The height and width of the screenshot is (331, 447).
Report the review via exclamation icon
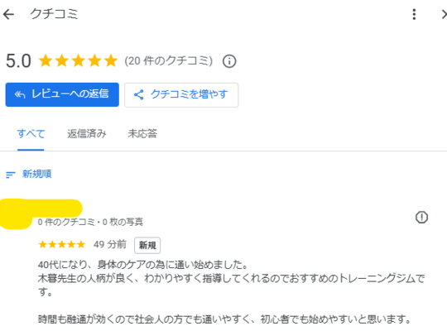[x=421, y=218]
